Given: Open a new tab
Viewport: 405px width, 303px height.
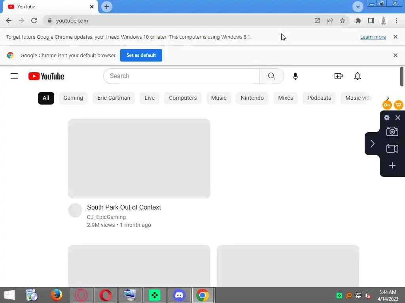Looking at the screenshot, I should coord(107,7).
